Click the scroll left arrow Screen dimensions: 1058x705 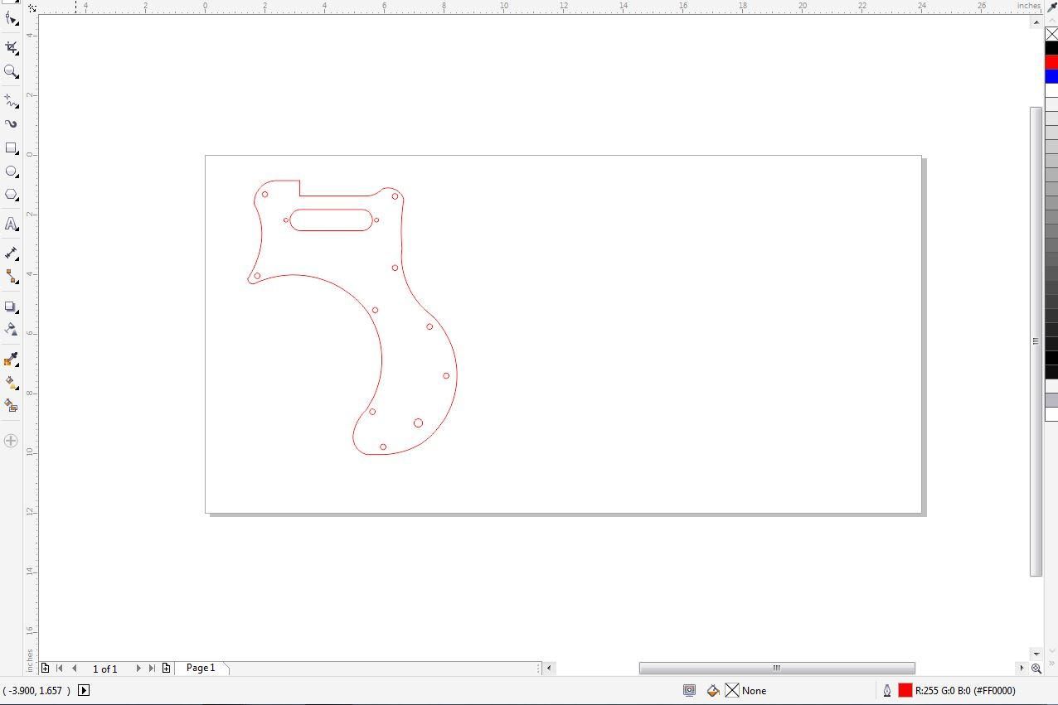click(548, 668)
